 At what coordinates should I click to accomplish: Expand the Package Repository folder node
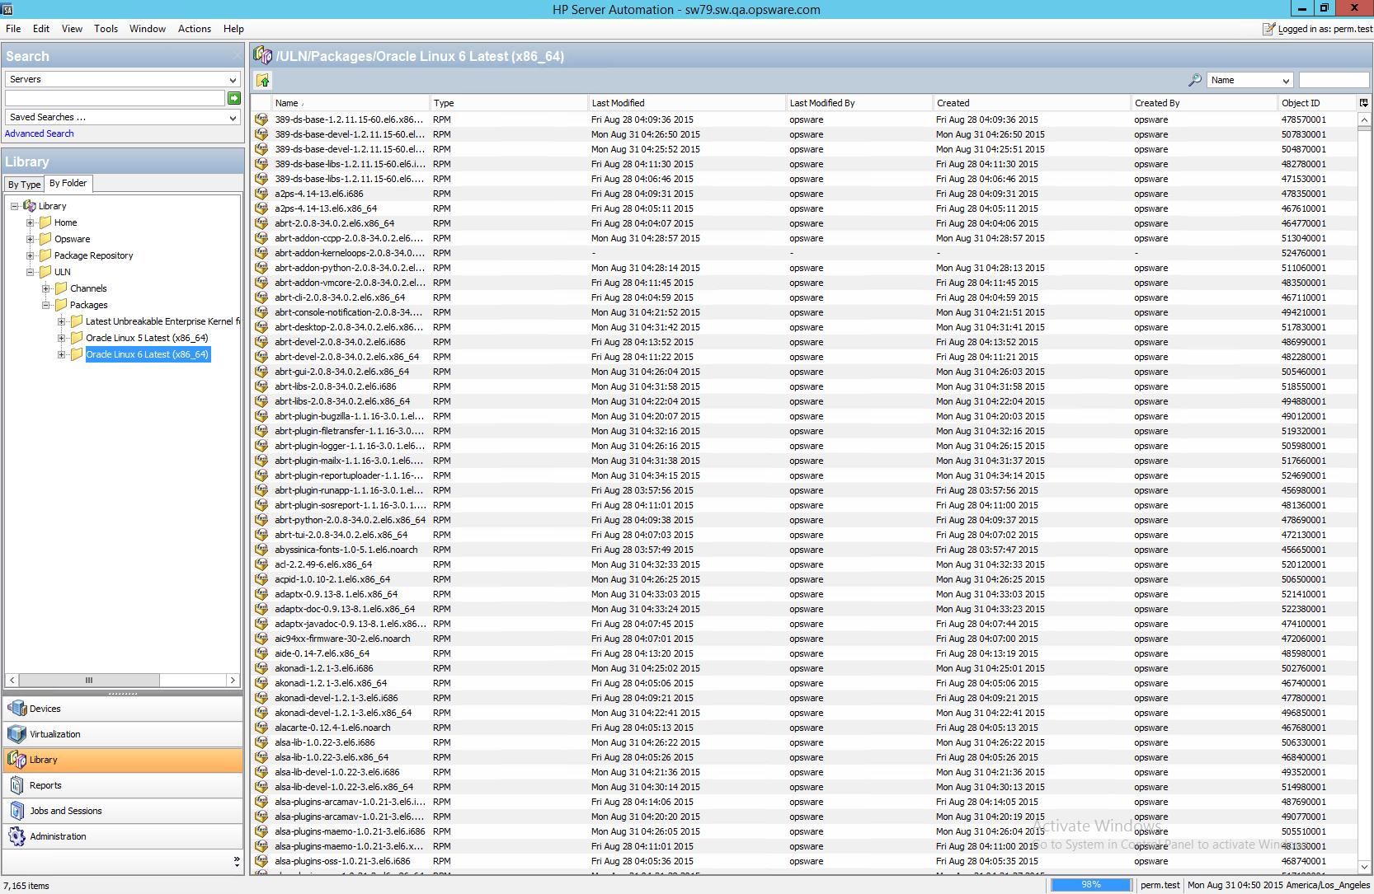pos(31,255)
